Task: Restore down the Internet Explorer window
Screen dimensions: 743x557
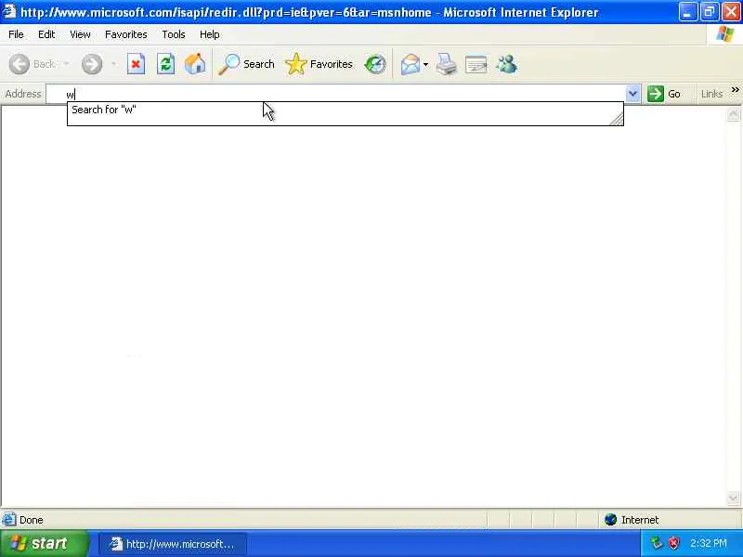Action: pos(709,12)
